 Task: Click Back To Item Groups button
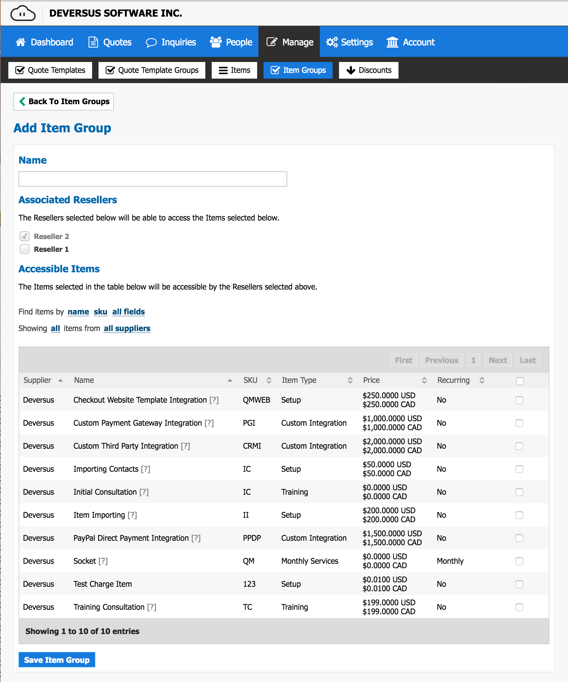(x=64, y=102)
